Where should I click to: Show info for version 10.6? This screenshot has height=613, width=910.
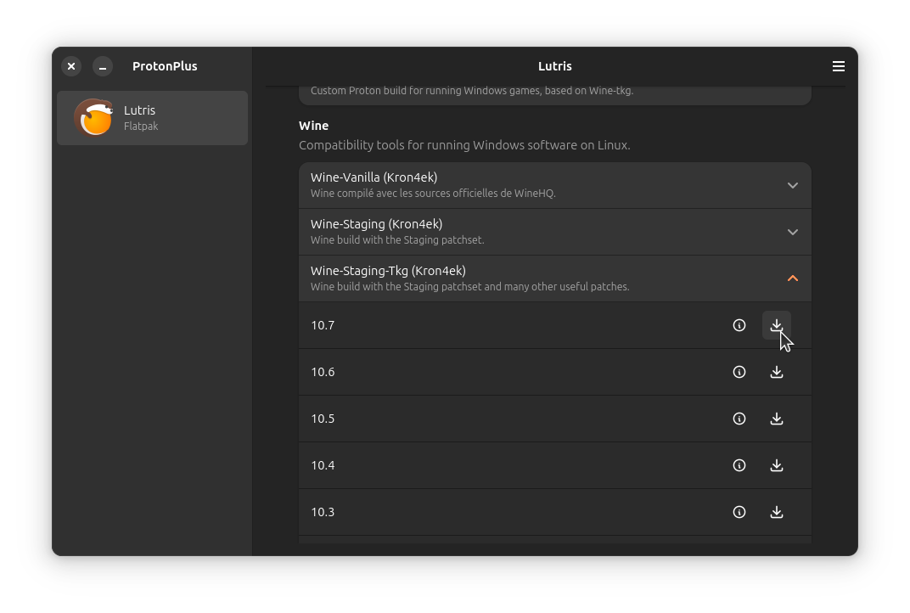point(739,372)
